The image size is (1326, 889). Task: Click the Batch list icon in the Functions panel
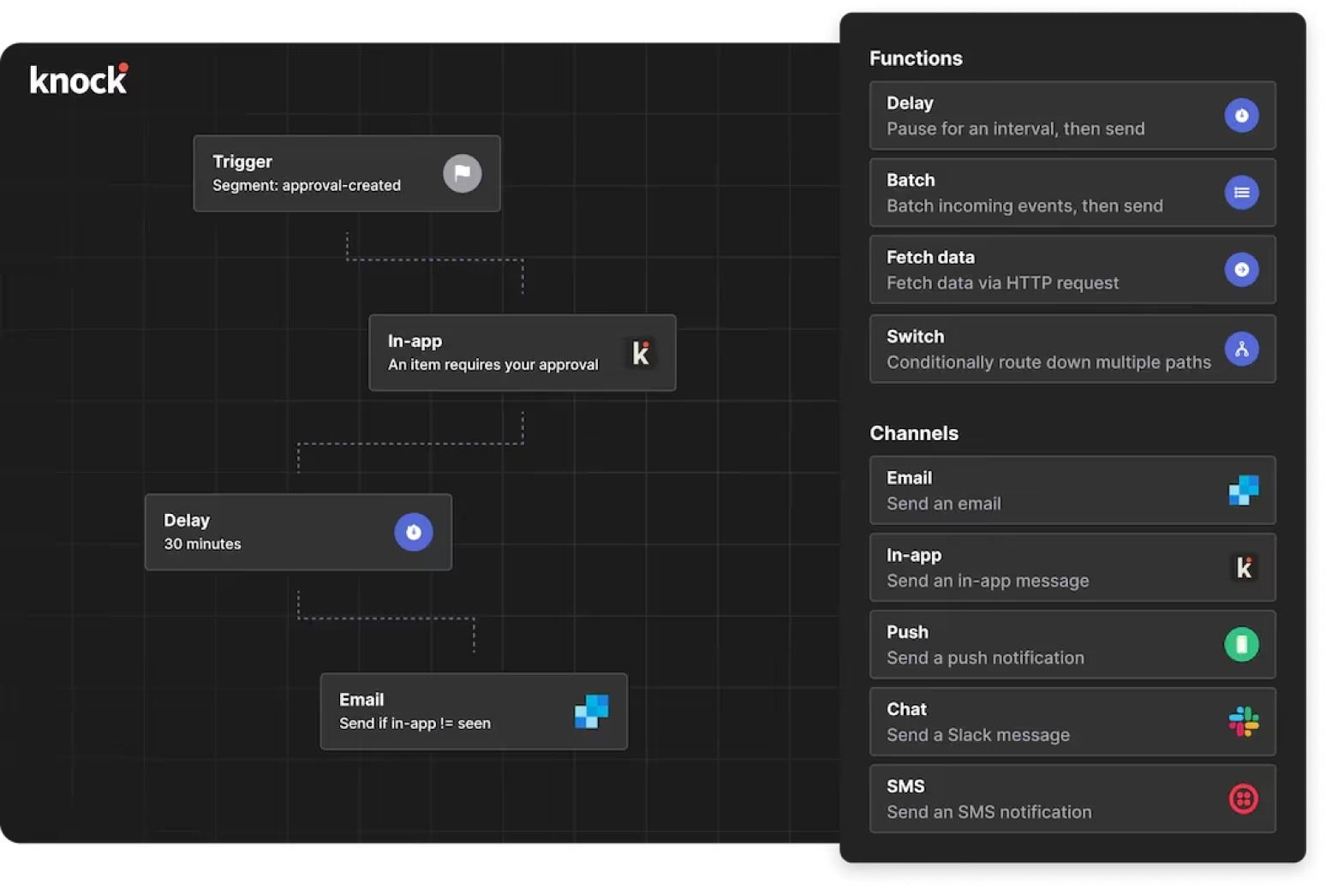pyautogui.click(x=1241, y=193)
